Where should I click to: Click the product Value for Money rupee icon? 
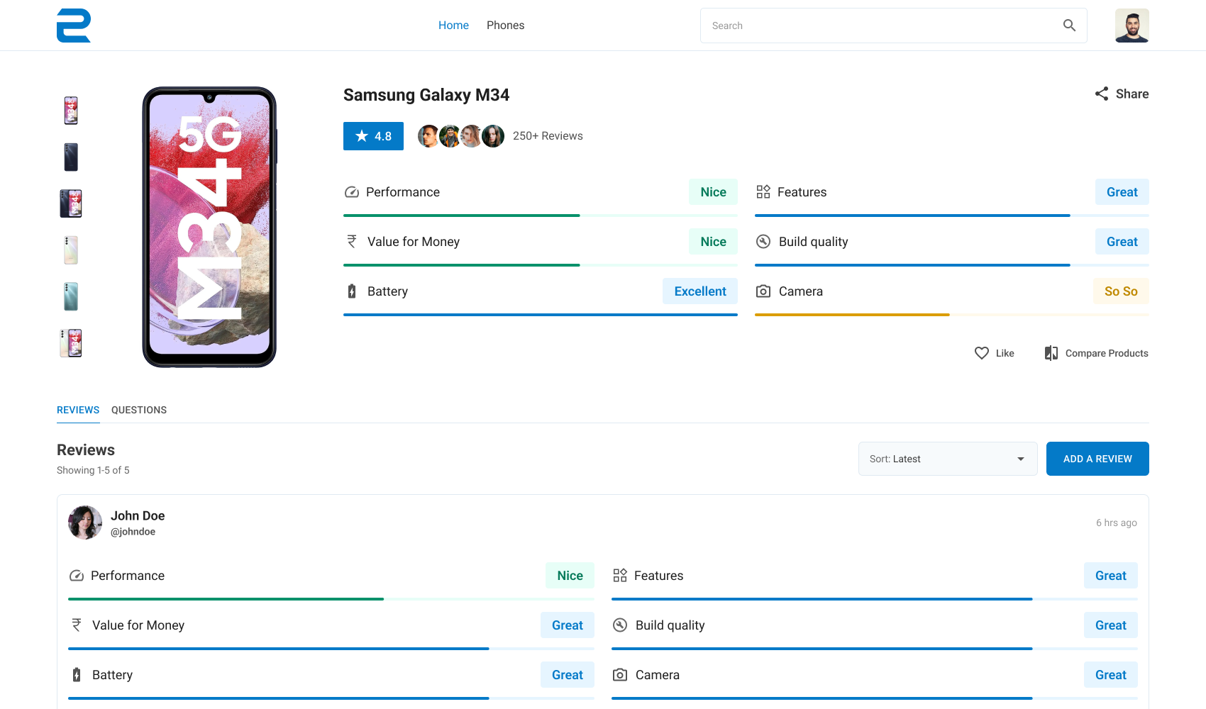[x=352, y=242]
